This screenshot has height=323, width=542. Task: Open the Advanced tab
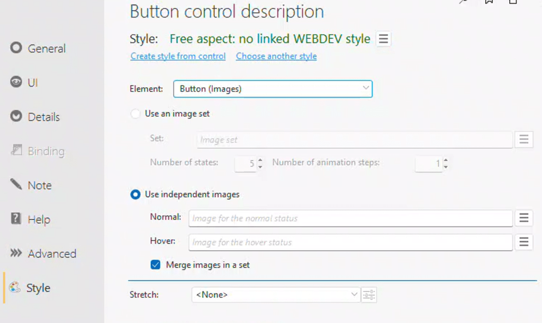point(52,254)
